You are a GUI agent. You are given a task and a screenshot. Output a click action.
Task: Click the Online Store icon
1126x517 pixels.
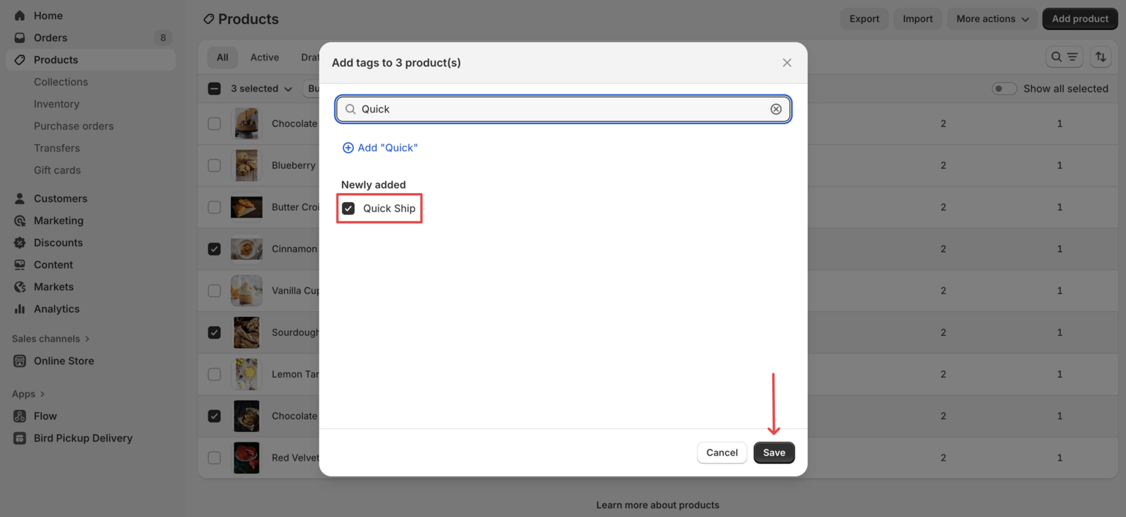point(20,361)
